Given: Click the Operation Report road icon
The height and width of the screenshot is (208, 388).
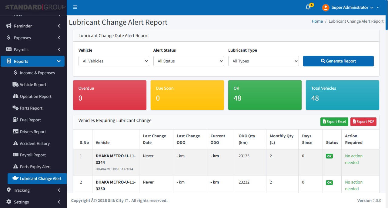Looking at the screenshot, I should click(15, 96).
